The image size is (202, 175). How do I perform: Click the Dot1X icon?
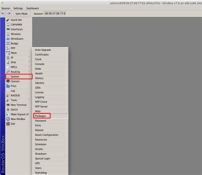8,110
